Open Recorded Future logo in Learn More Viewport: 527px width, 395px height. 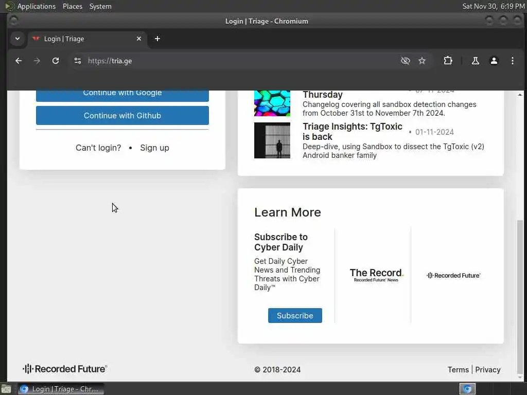click(x=453, y=276)
